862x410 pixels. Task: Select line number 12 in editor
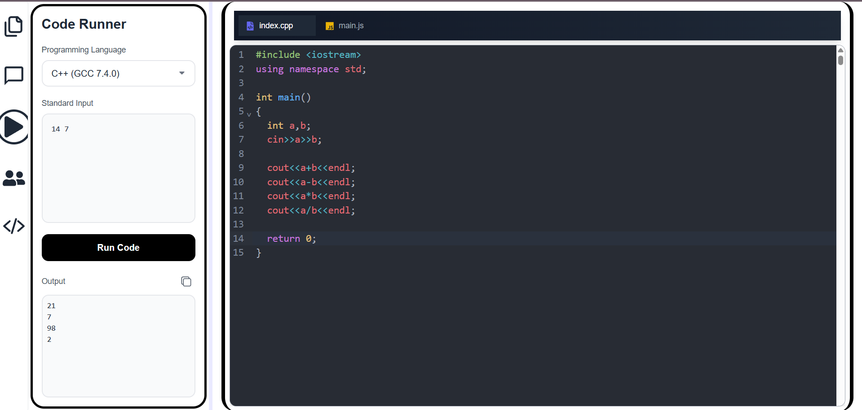239,210
